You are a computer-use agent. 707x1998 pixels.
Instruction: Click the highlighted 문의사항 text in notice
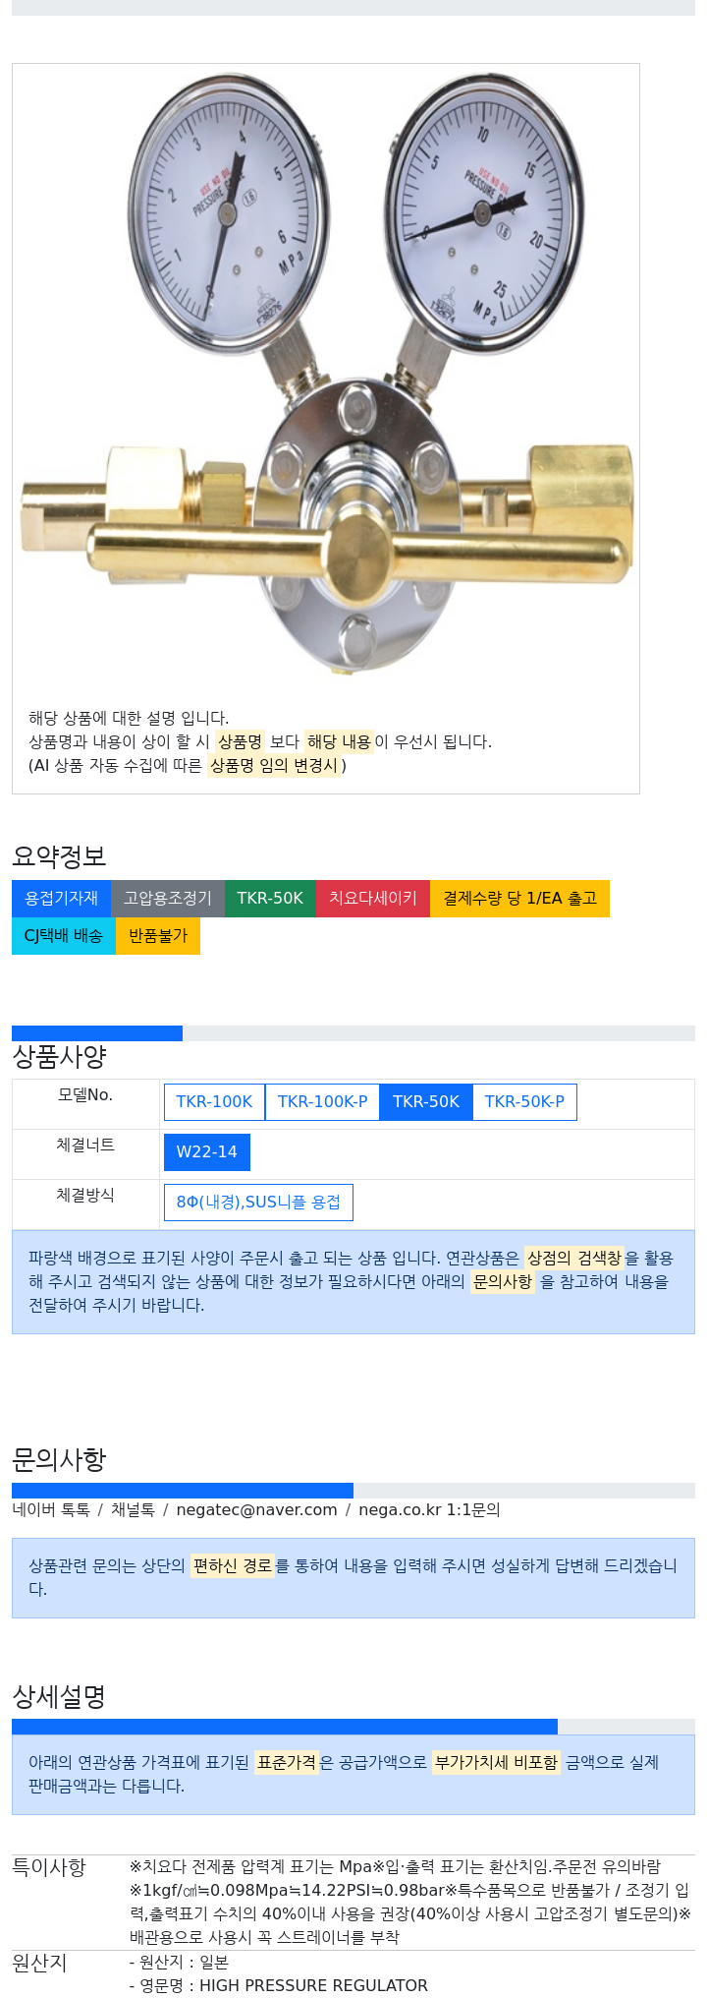coord(503,1281)
